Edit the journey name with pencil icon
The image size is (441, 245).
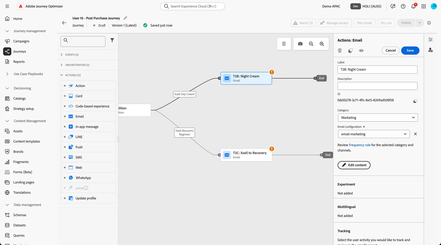point(125,18)
